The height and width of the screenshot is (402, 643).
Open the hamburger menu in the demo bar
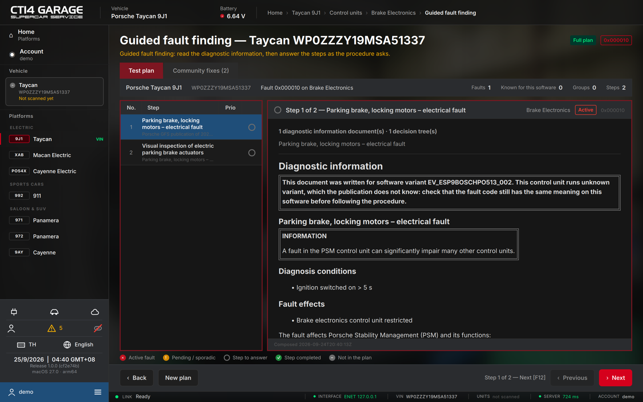click(x=98, y=392)
